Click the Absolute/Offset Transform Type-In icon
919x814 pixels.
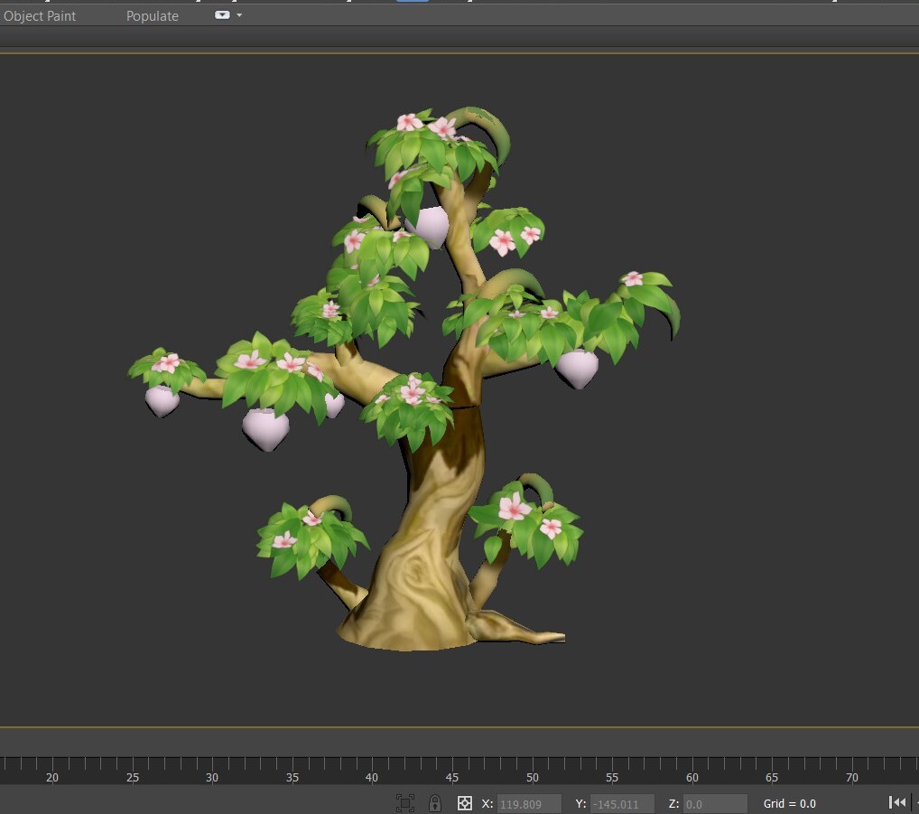click(x=463, y=802)
